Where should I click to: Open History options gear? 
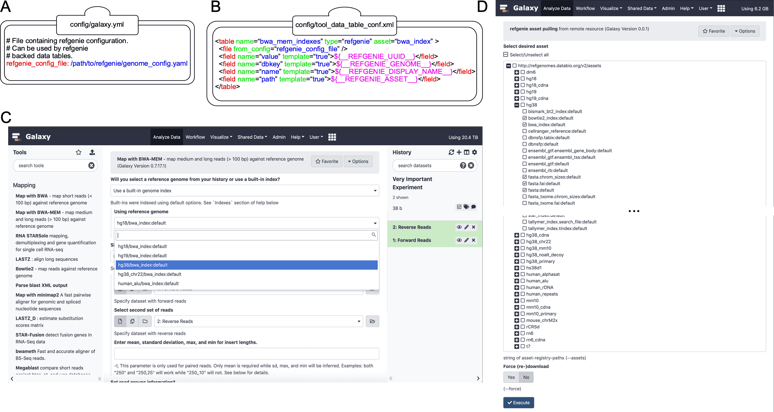(475, 152)
